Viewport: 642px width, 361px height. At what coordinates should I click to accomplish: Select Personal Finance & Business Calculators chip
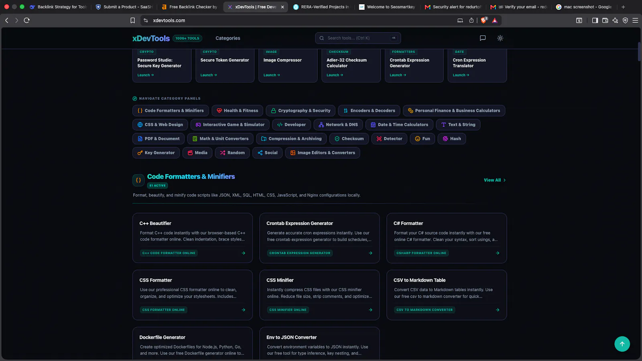(x=454, y=111)
